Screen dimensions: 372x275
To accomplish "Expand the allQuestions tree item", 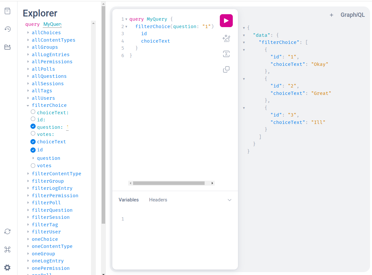I will click(x=28, y=76).
